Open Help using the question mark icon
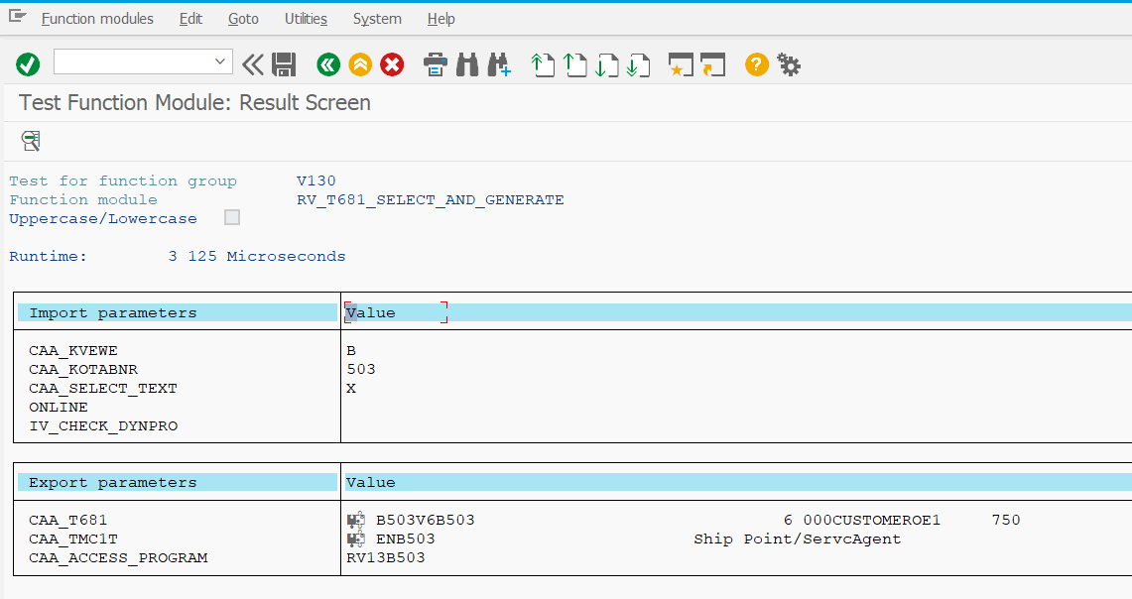 pyautogui.click(x=756, y=63)
